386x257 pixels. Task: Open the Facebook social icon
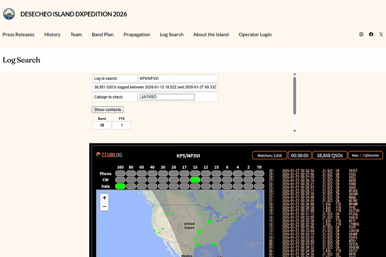click(371, 35)
